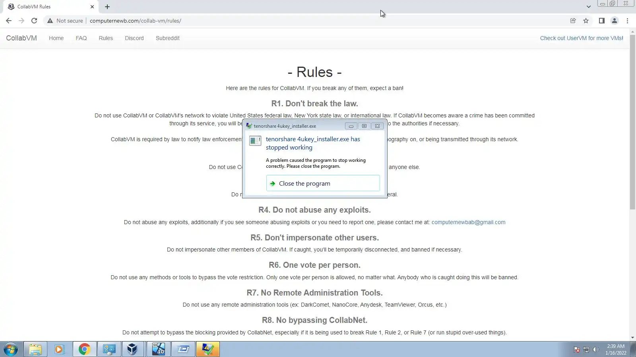Open a new browser tab
The image size is (636, 357).
(x=107, y=7)
